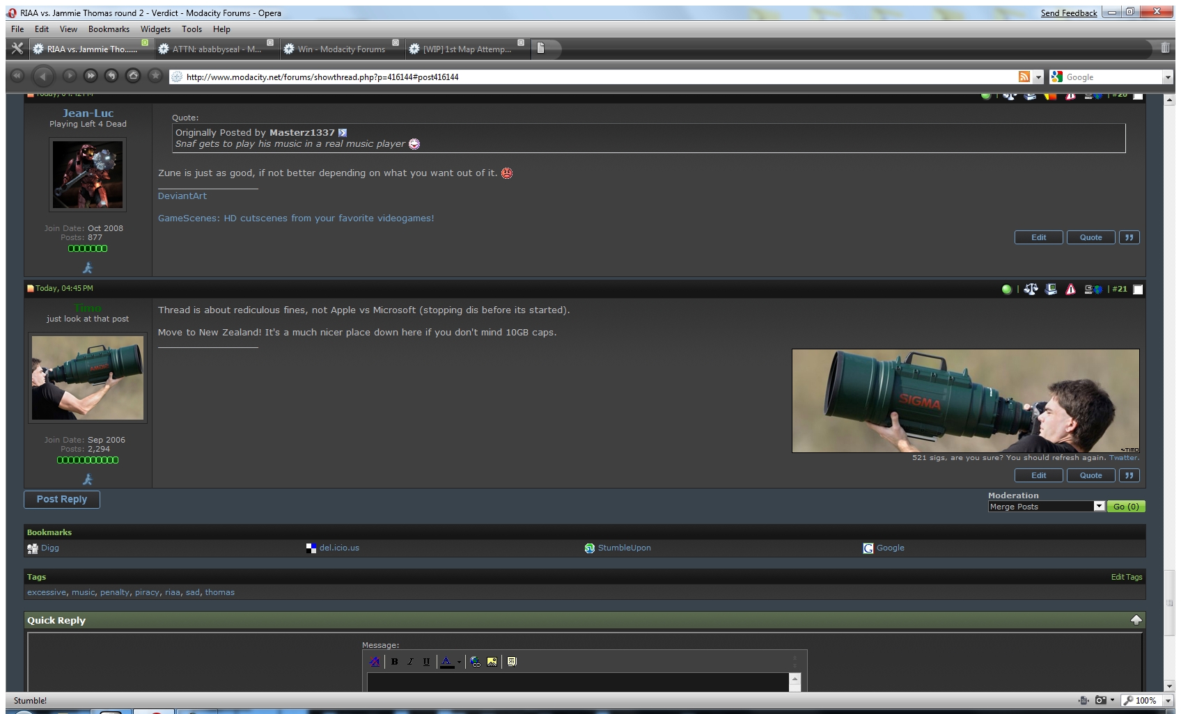Click the Insert Link globe icon
This screenshot has height=714, width=1181.
[x=475, y=662]
